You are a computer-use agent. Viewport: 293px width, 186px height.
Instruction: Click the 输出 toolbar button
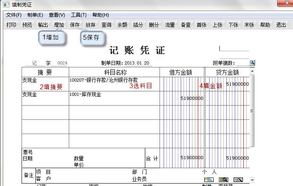click(43, 25)
